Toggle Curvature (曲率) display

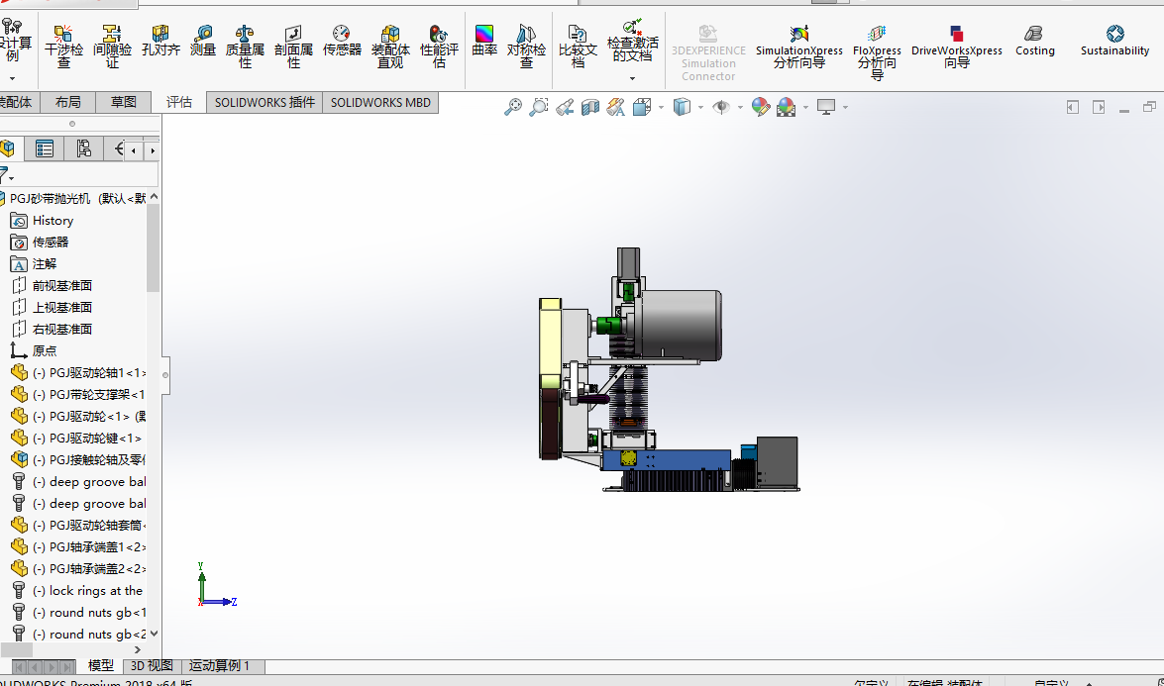click(484, 41)
